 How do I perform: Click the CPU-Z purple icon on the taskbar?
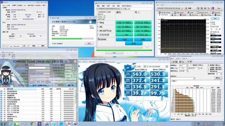click(x=39, y=124)
